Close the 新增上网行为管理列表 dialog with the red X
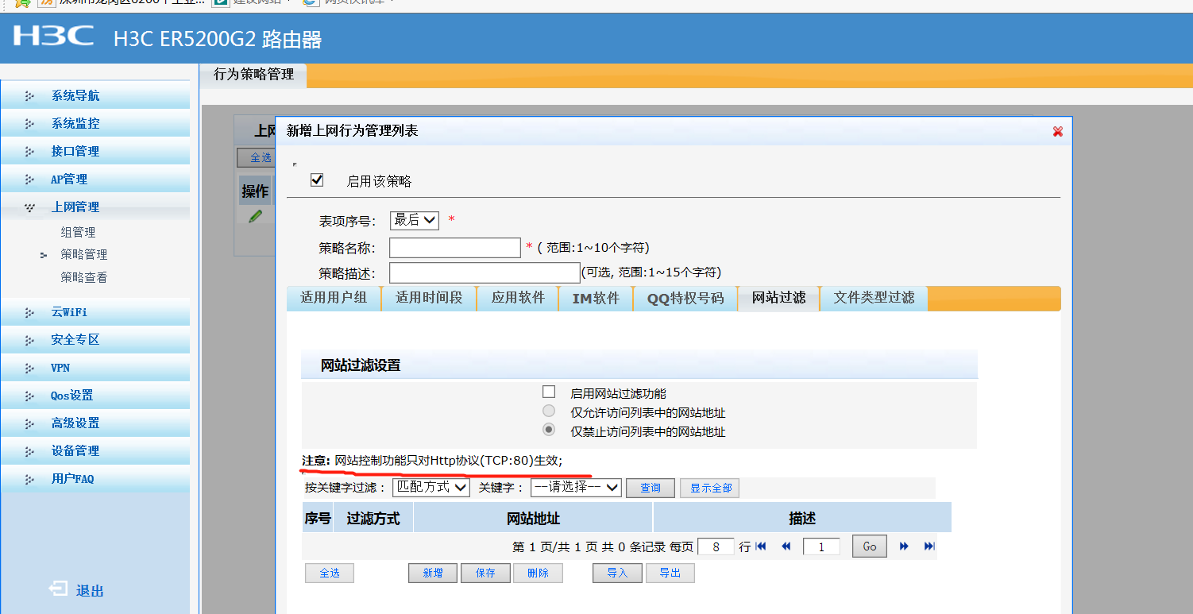The height and width of the screenshot is (614, 1193). pos(1057,131)
